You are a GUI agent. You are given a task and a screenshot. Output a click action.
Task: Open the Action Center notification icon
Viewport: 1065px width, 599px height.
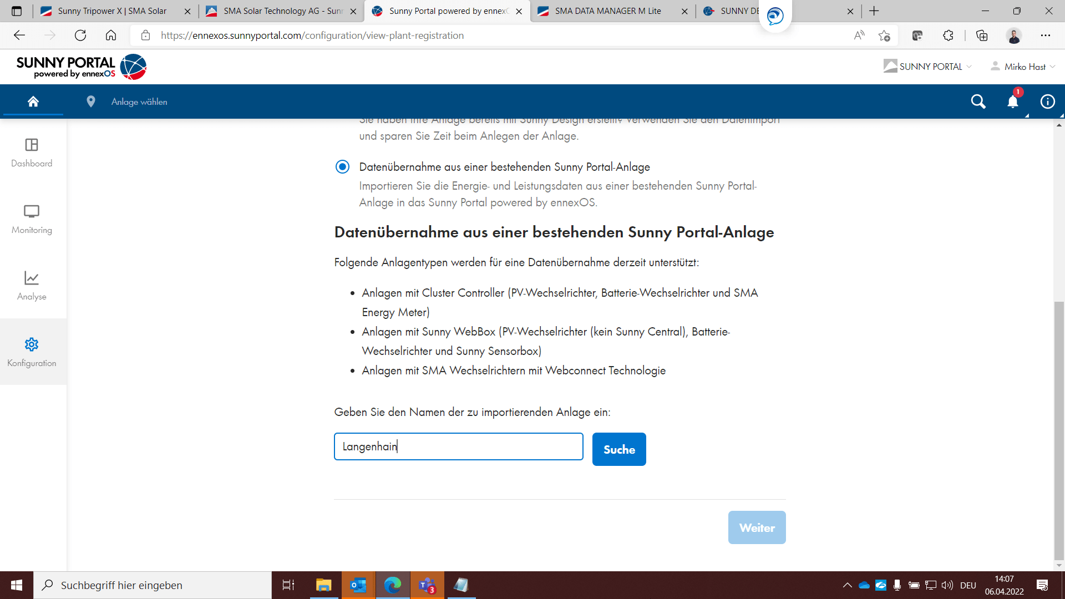1042,585
